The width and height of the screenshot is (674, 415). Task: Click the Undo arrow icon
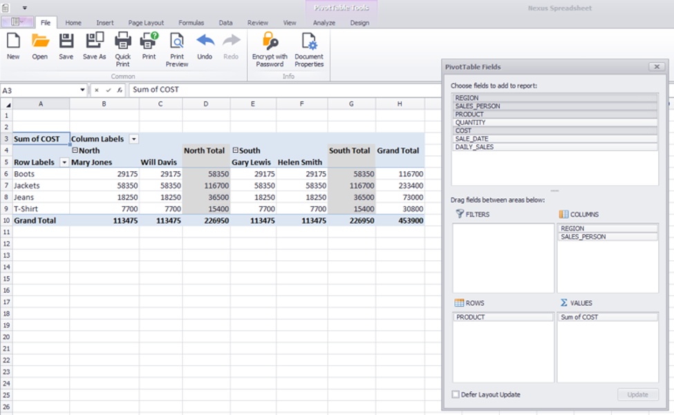click(x=205, y=41)
